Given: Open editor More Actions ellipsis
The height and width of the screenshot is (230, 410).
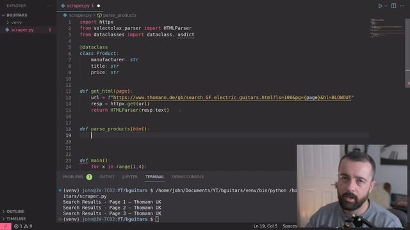Looking at the screenshot, I should (402, 6).
